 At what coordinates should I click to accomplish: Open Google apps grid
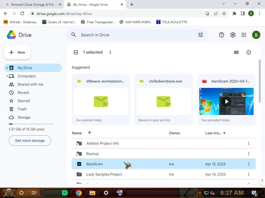coord(244,35)
